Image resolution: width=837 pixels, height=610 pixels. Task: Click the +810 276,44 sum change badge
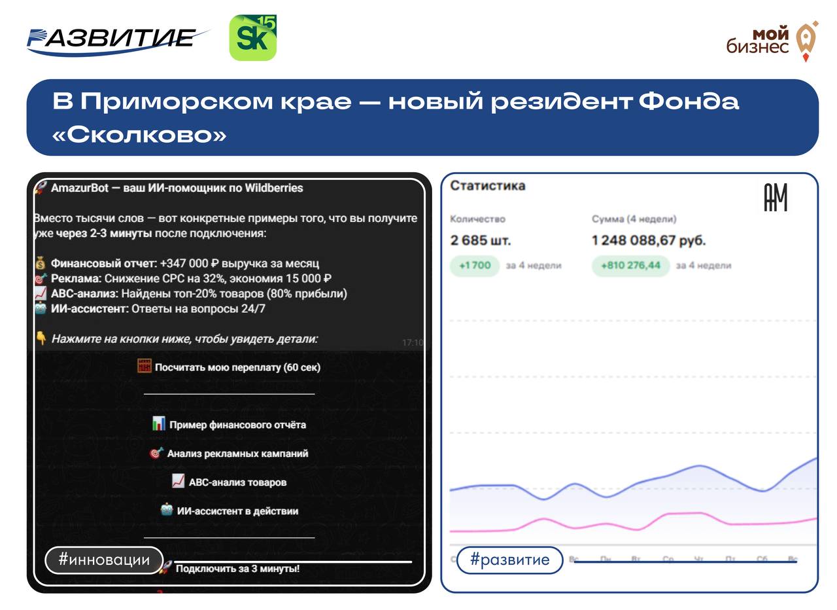[630, 266]
